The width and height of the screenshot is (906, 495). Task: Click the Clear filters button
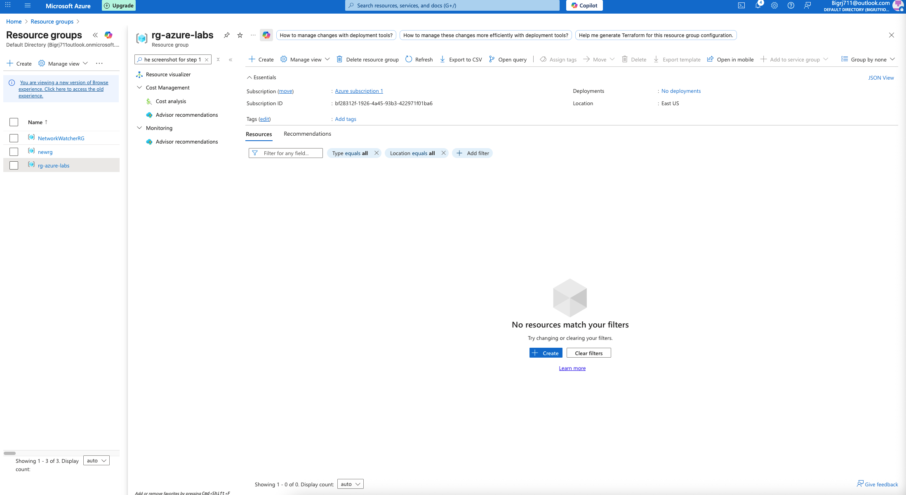click(588, 353)
